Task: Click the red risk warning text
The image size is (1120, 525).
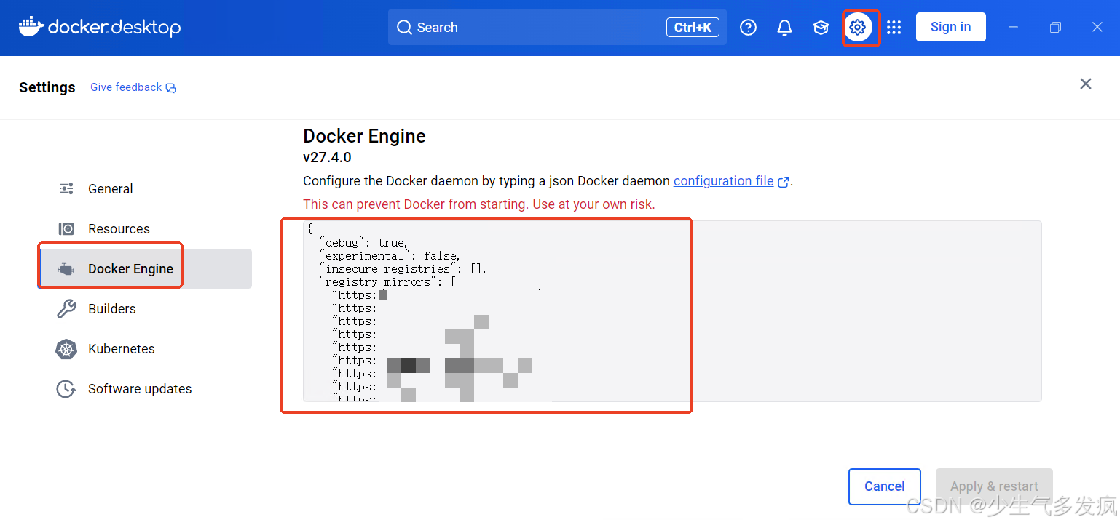Action: pos(479,204)
